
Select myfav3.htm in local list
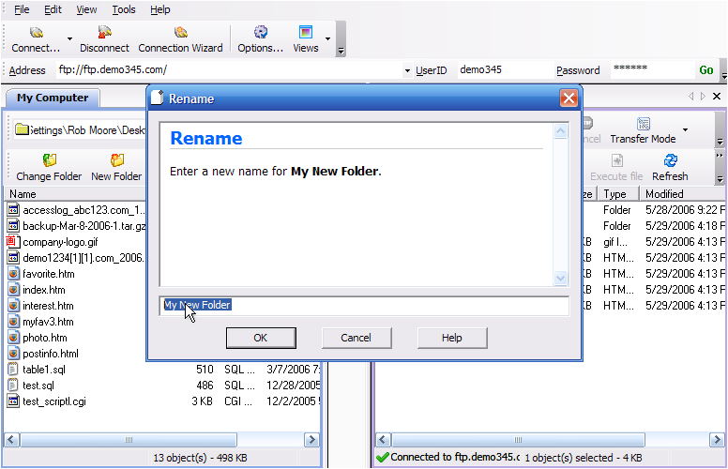pyautogui.click(x=48, y=322)
